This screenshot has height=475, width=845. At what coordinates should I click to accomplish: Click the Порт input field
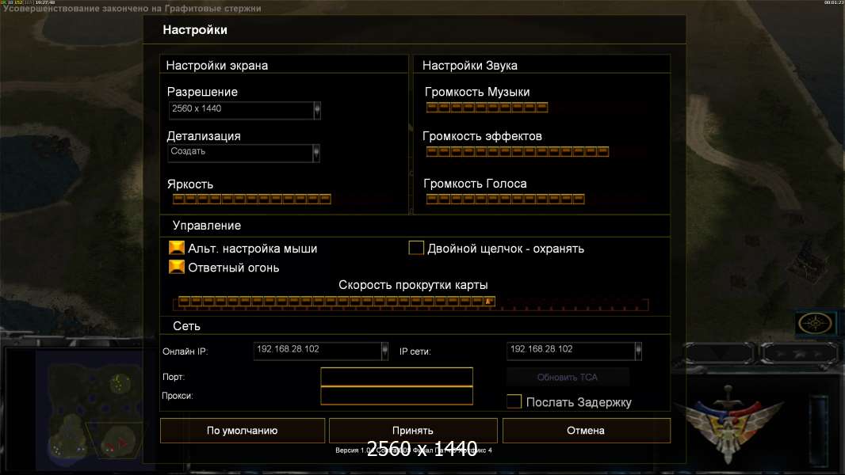(396, 377)
